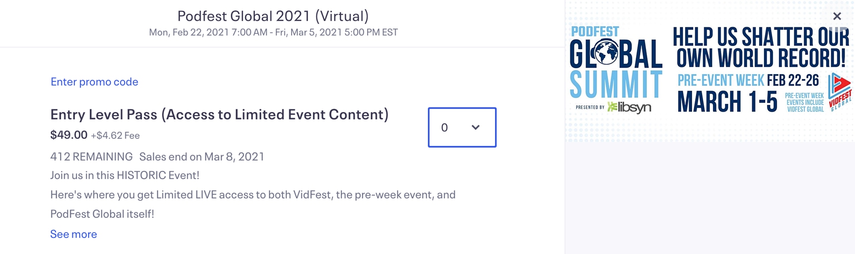Screen dimensions: 855x254
Task: Click the event date and time line
Action: tap(273, 32)
